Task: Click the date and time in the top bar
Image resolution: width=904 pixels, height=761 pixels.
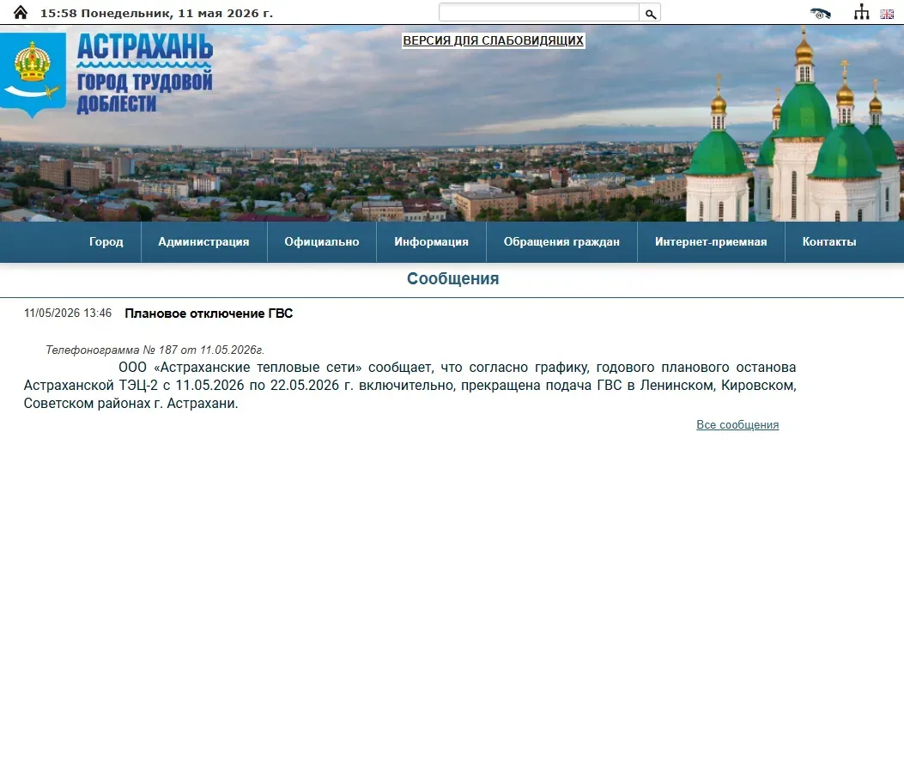Action: click(x=156, y=13)
